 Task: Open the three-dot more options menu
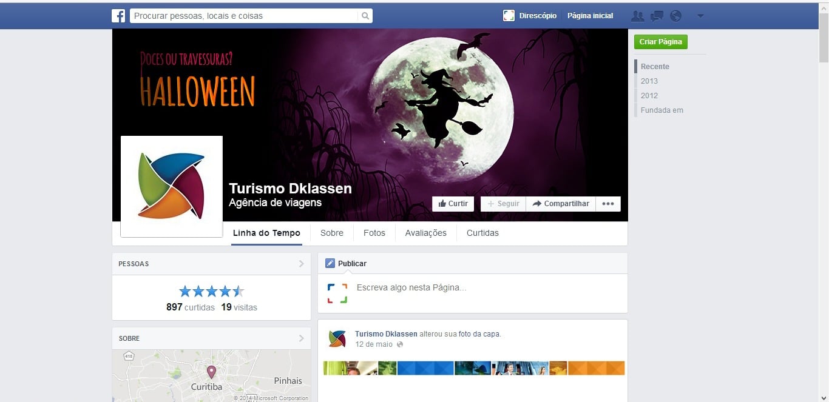(x=608, y=204)
